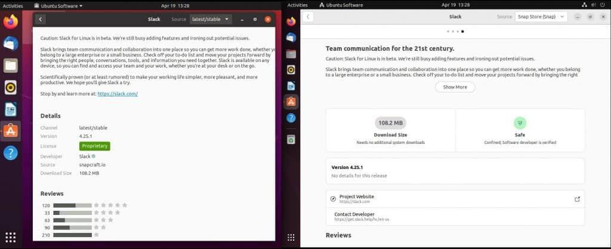Viewport: 611px width, 249px height.
Task: Open the Ubuntu Software app menu on left panel
Action: tap(58, 5)
